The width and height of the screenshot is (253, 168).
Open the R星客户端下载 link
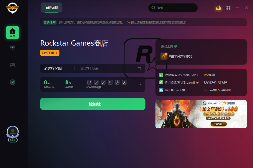(175, 90)
